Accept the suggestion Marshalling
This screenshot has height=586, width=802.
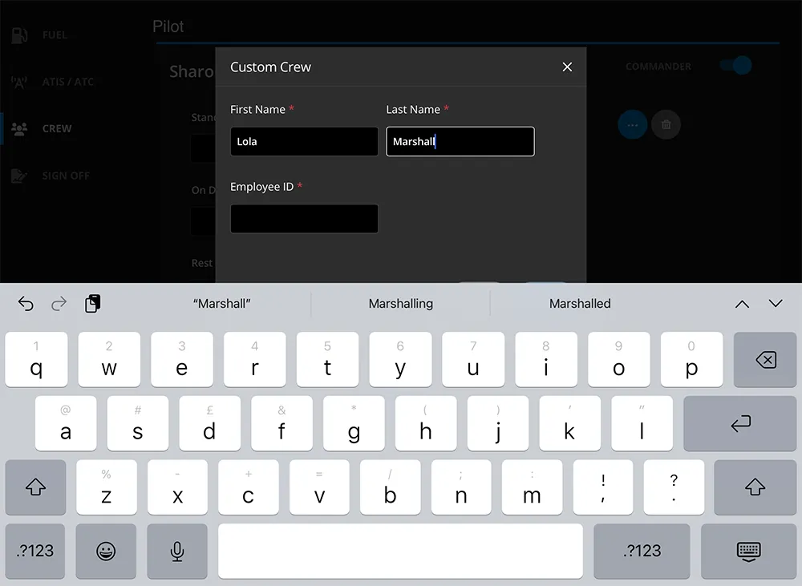[x=400, y=304]
